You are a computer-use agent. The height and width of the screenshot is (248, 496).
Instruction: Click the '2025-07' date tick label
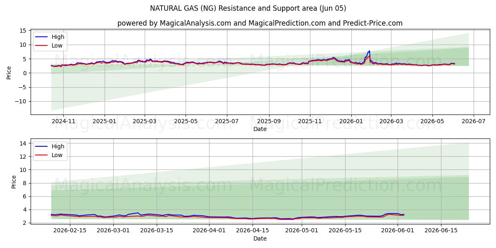pyautogui.click(x=227, y=122)
